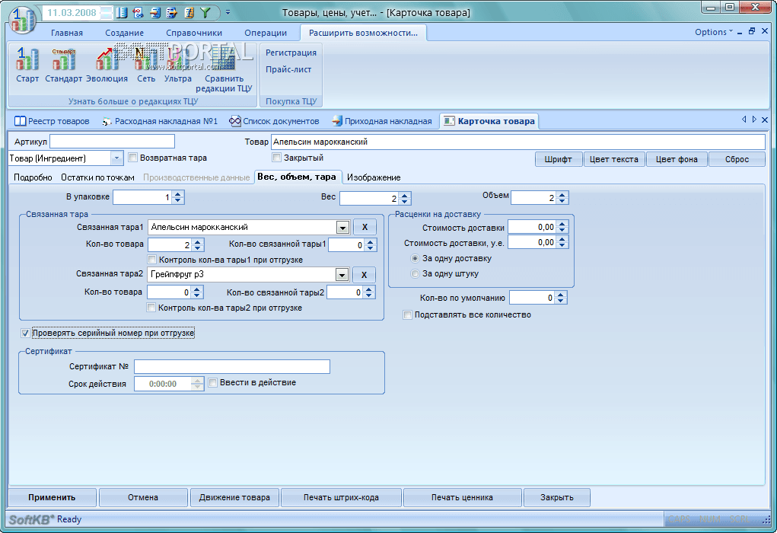Minimize the inner document window
The height and width of the screenshot is (533, 777).
(740, 32)
